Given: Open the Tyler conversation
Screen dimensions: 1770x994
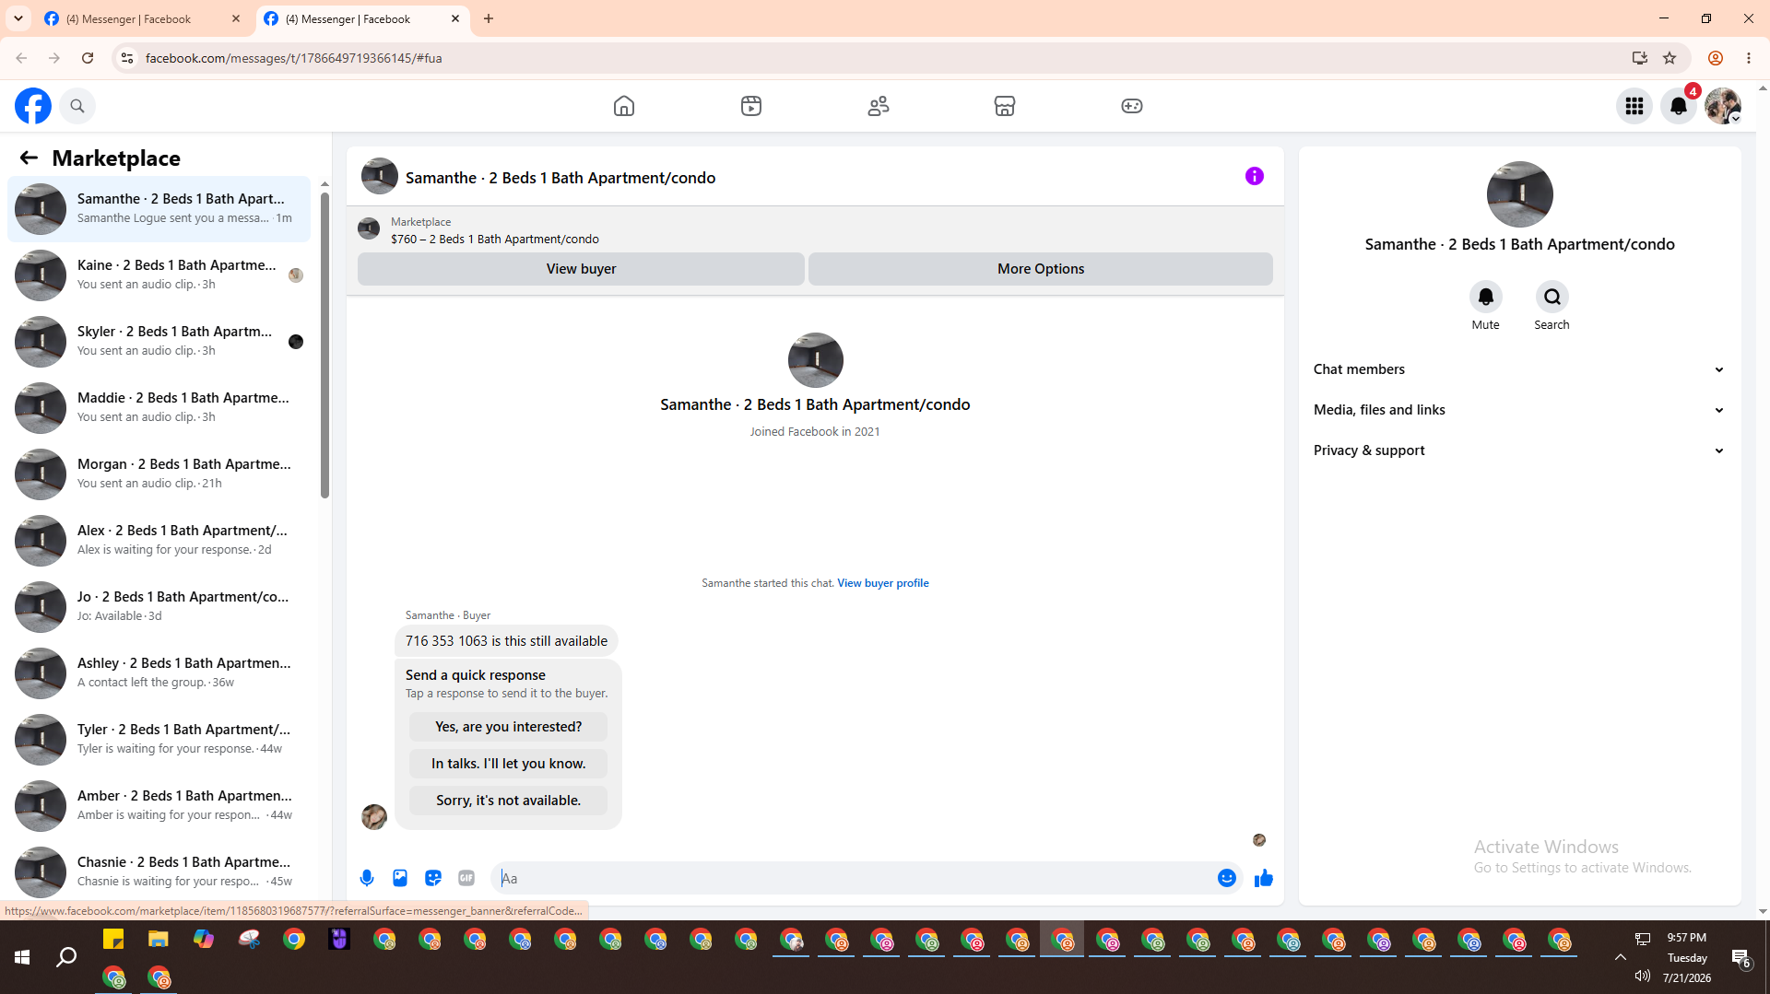Looking at the screenshot, I should click(x=159, y=739).
